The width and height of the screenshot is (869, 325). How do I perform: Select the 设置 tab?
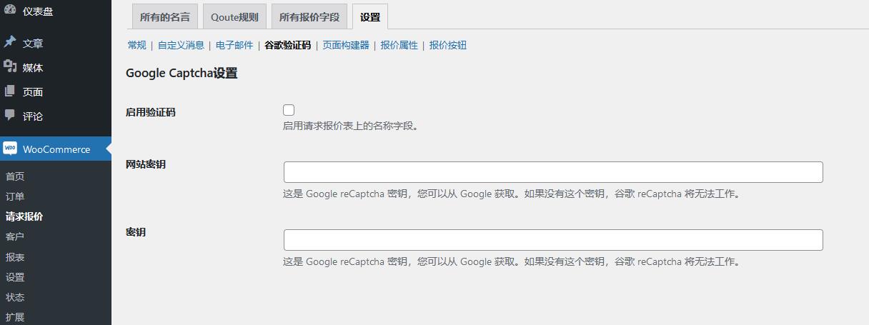(370, 16)
